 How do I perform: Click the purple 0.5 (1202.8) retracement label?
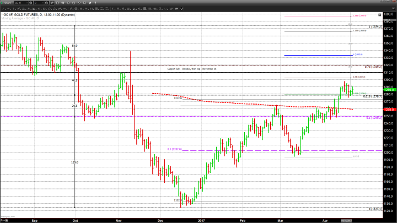pos(174,149)
